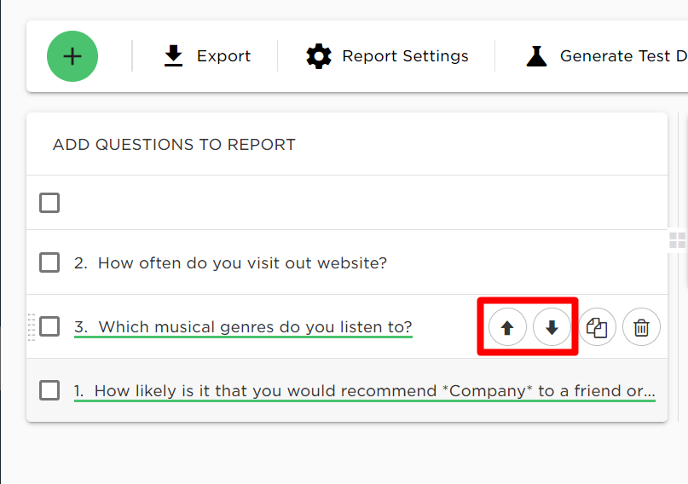This screenshot has width=688, height=484.
Task: Click the Report Settings gear icon
Action: pos(319,56)
